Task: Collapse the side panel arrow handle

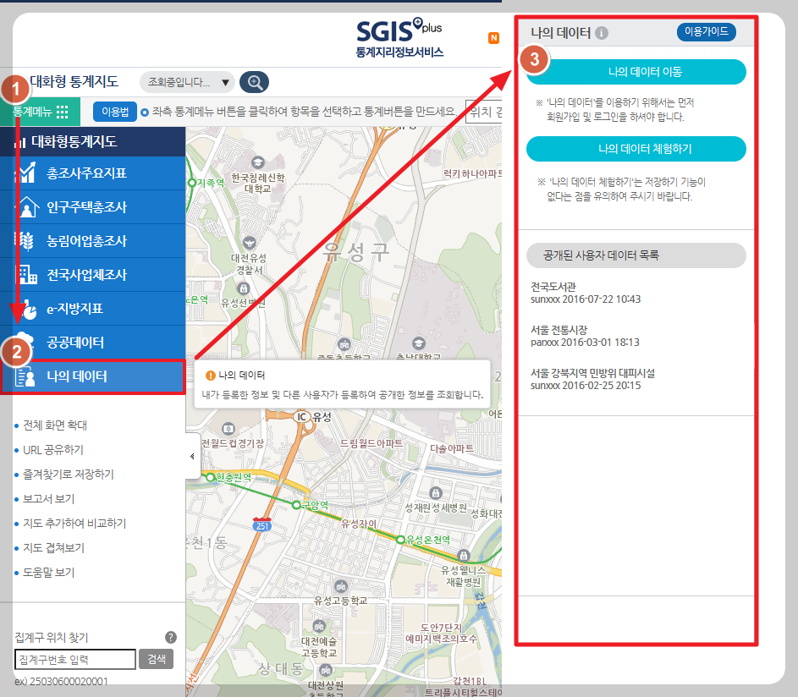Action: (192, 456)
